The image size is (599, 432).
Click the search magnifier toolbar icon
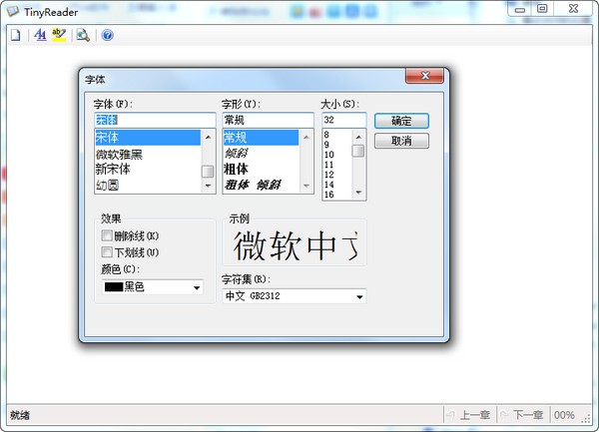(83, 35)
